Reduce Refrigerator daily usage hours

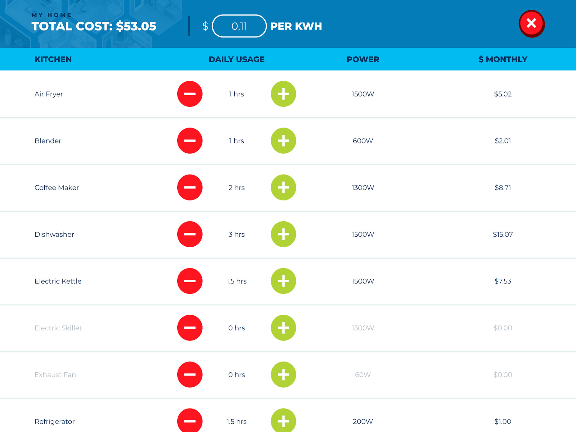coord(190,420)
